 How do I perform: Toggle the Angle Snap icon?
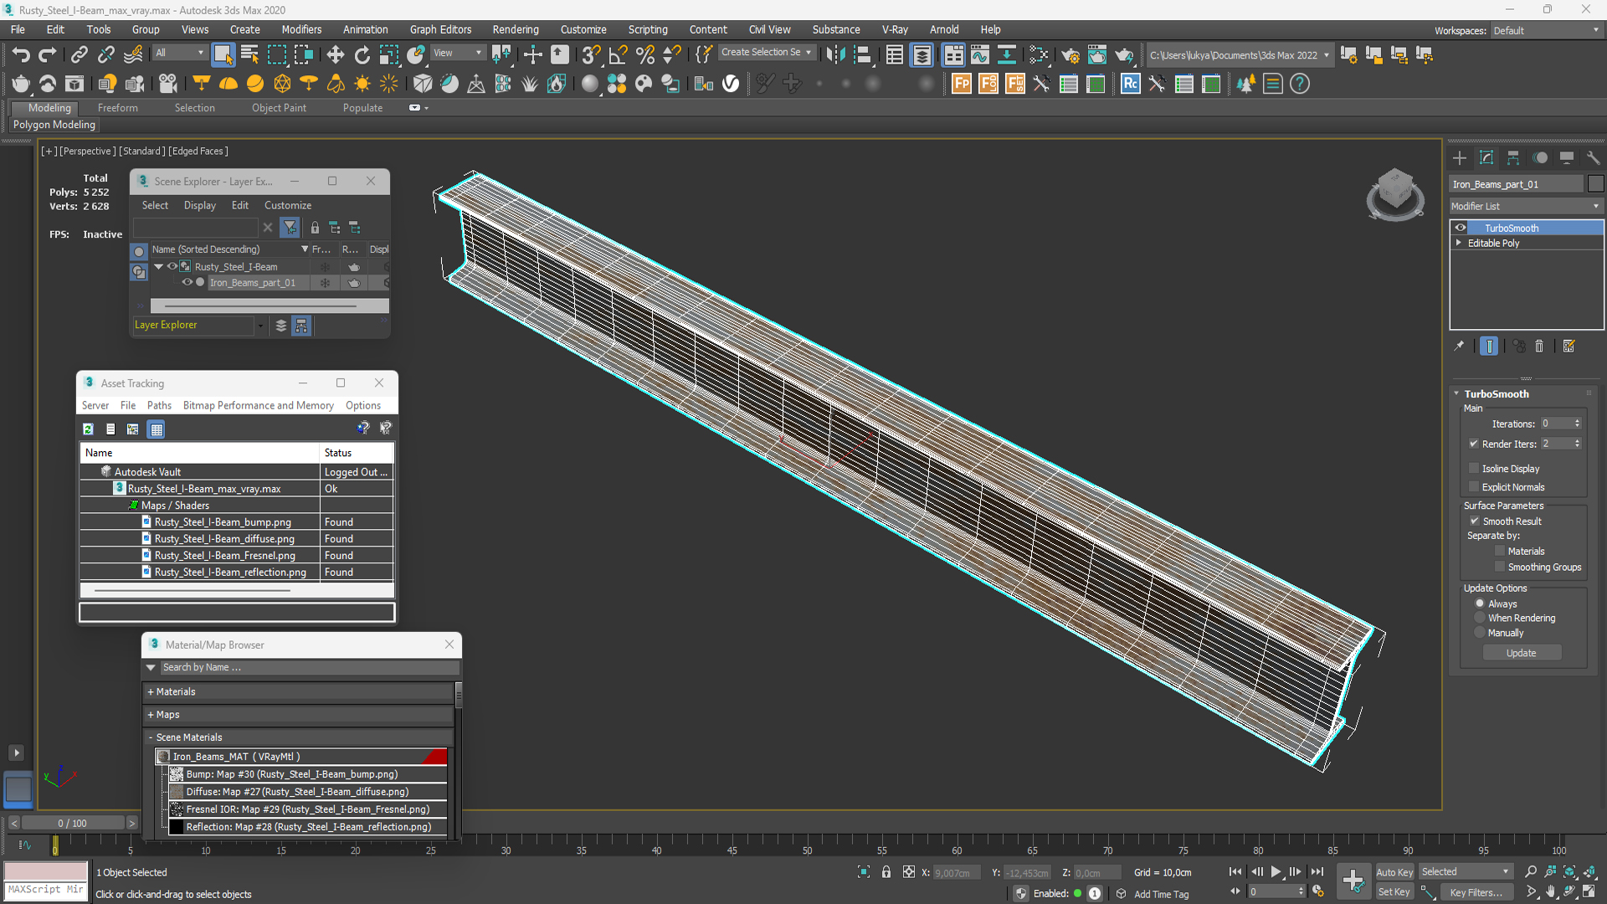click(618, 55)
